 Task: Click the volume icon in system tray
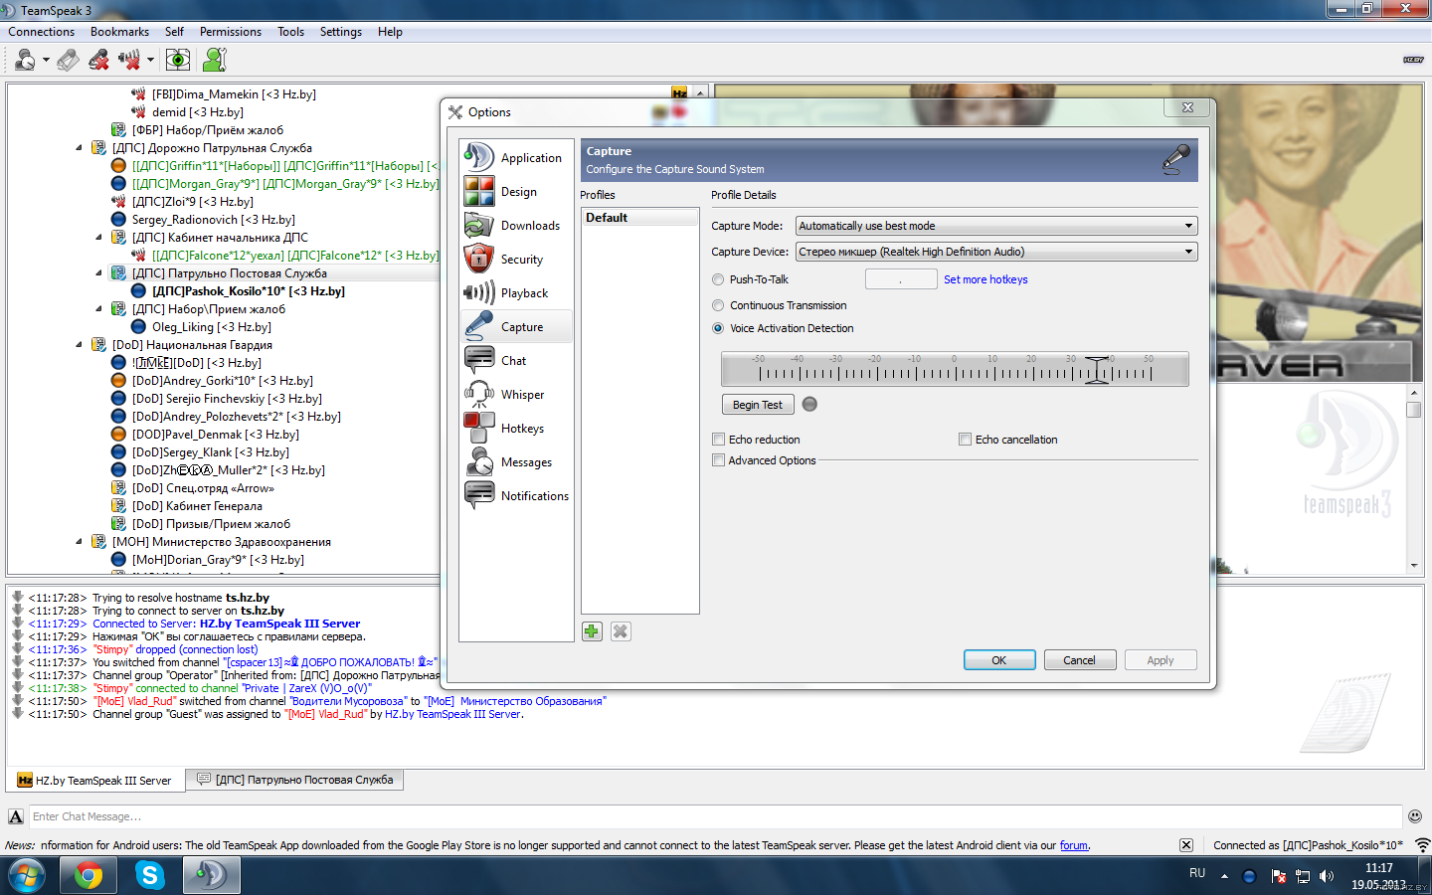pos(1327,876)
